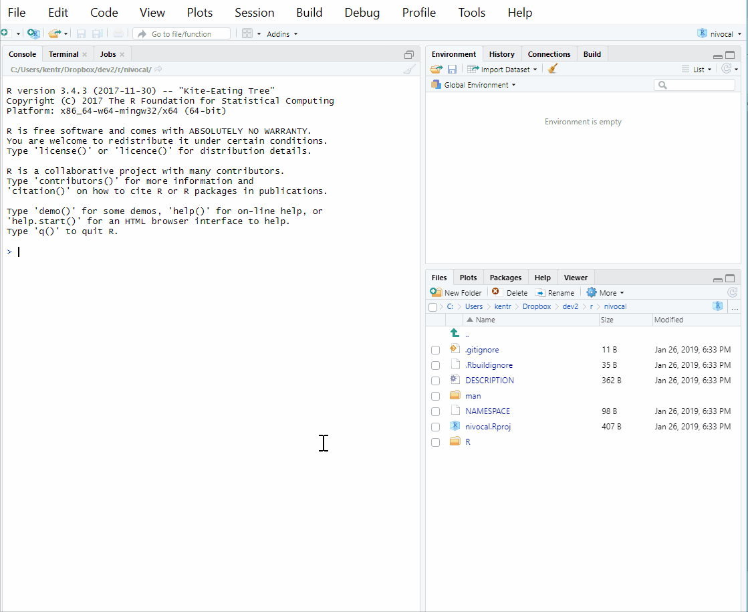This screenshot has height=612, width=748.
Task: Toggle the select-all checkbox in Files breadcrumb
Action: tap(432, 307)
